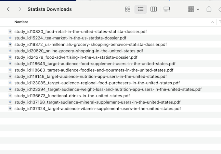221x154 pixels.
Task: Click the PDF icon of food-advertising dossier
Action: click(10, 57)
